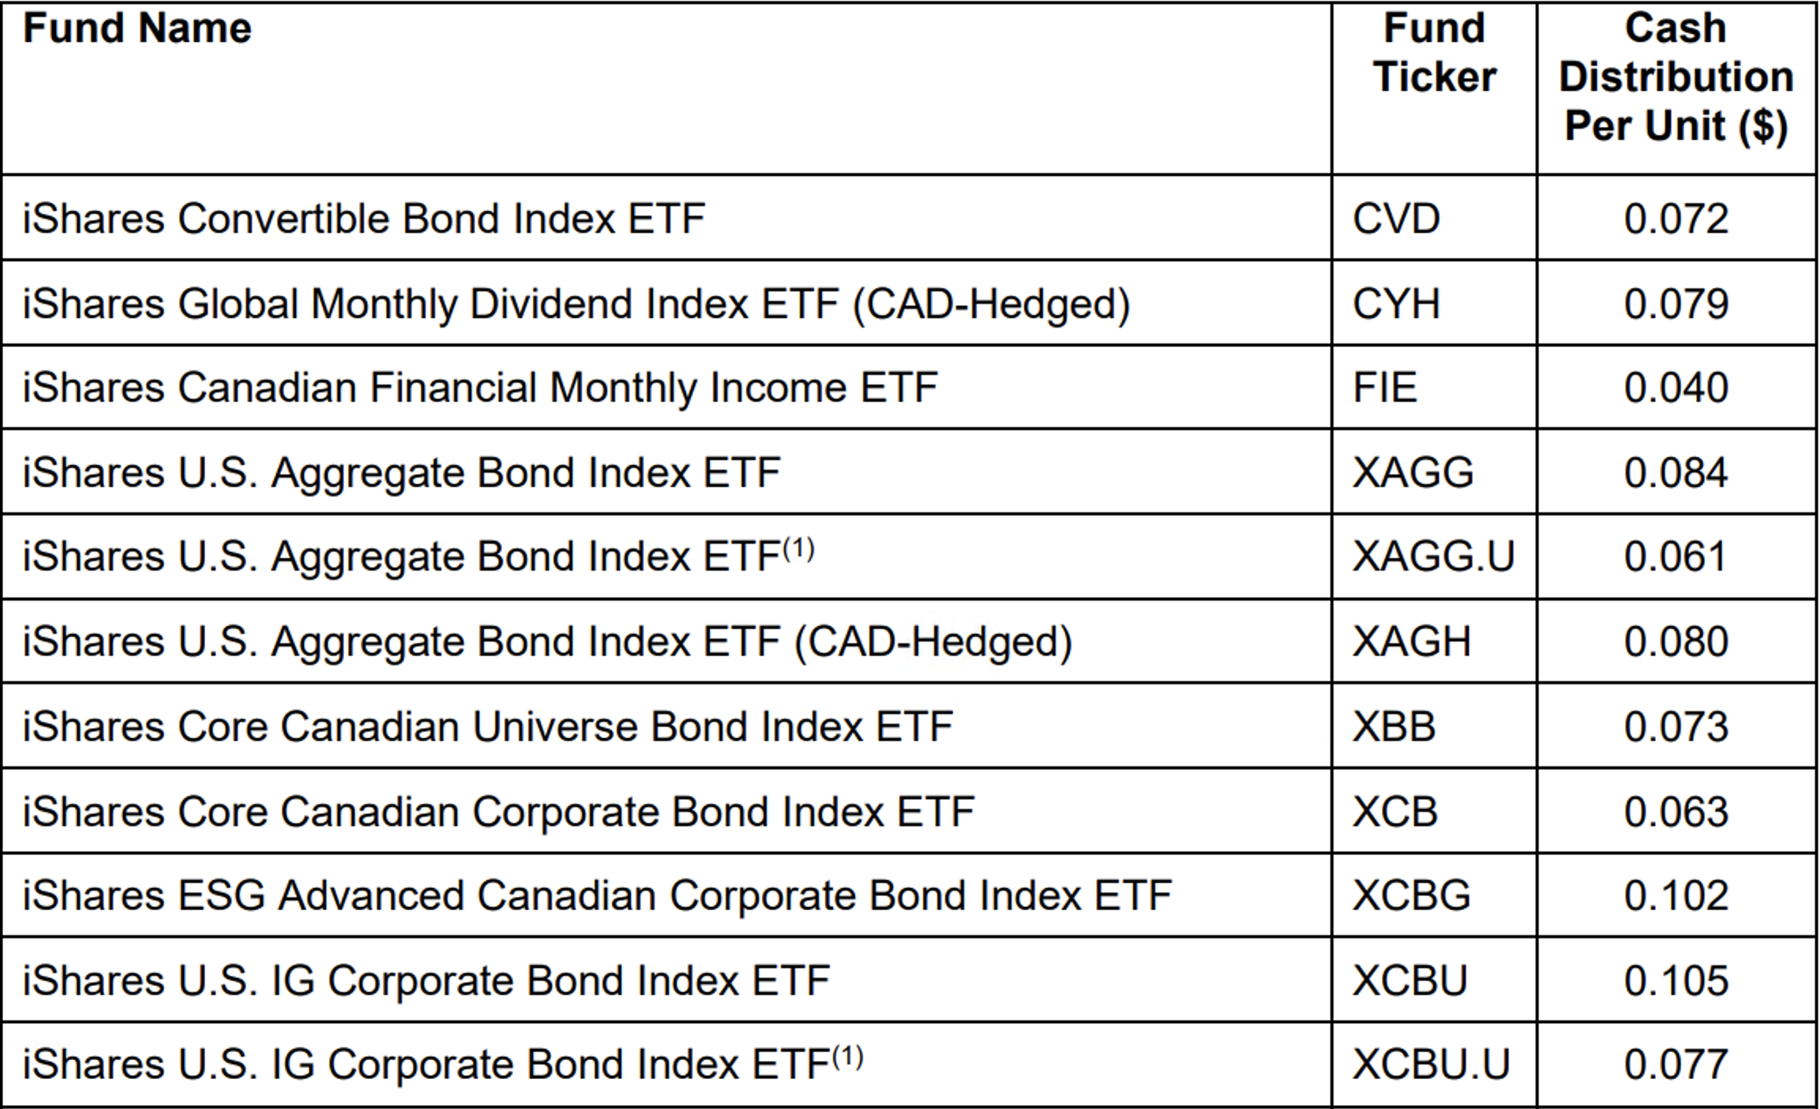Click the XCBU.U ticker cell
The height and width of the screenshot is (1109, 1820).
tap(1431, 1065)
